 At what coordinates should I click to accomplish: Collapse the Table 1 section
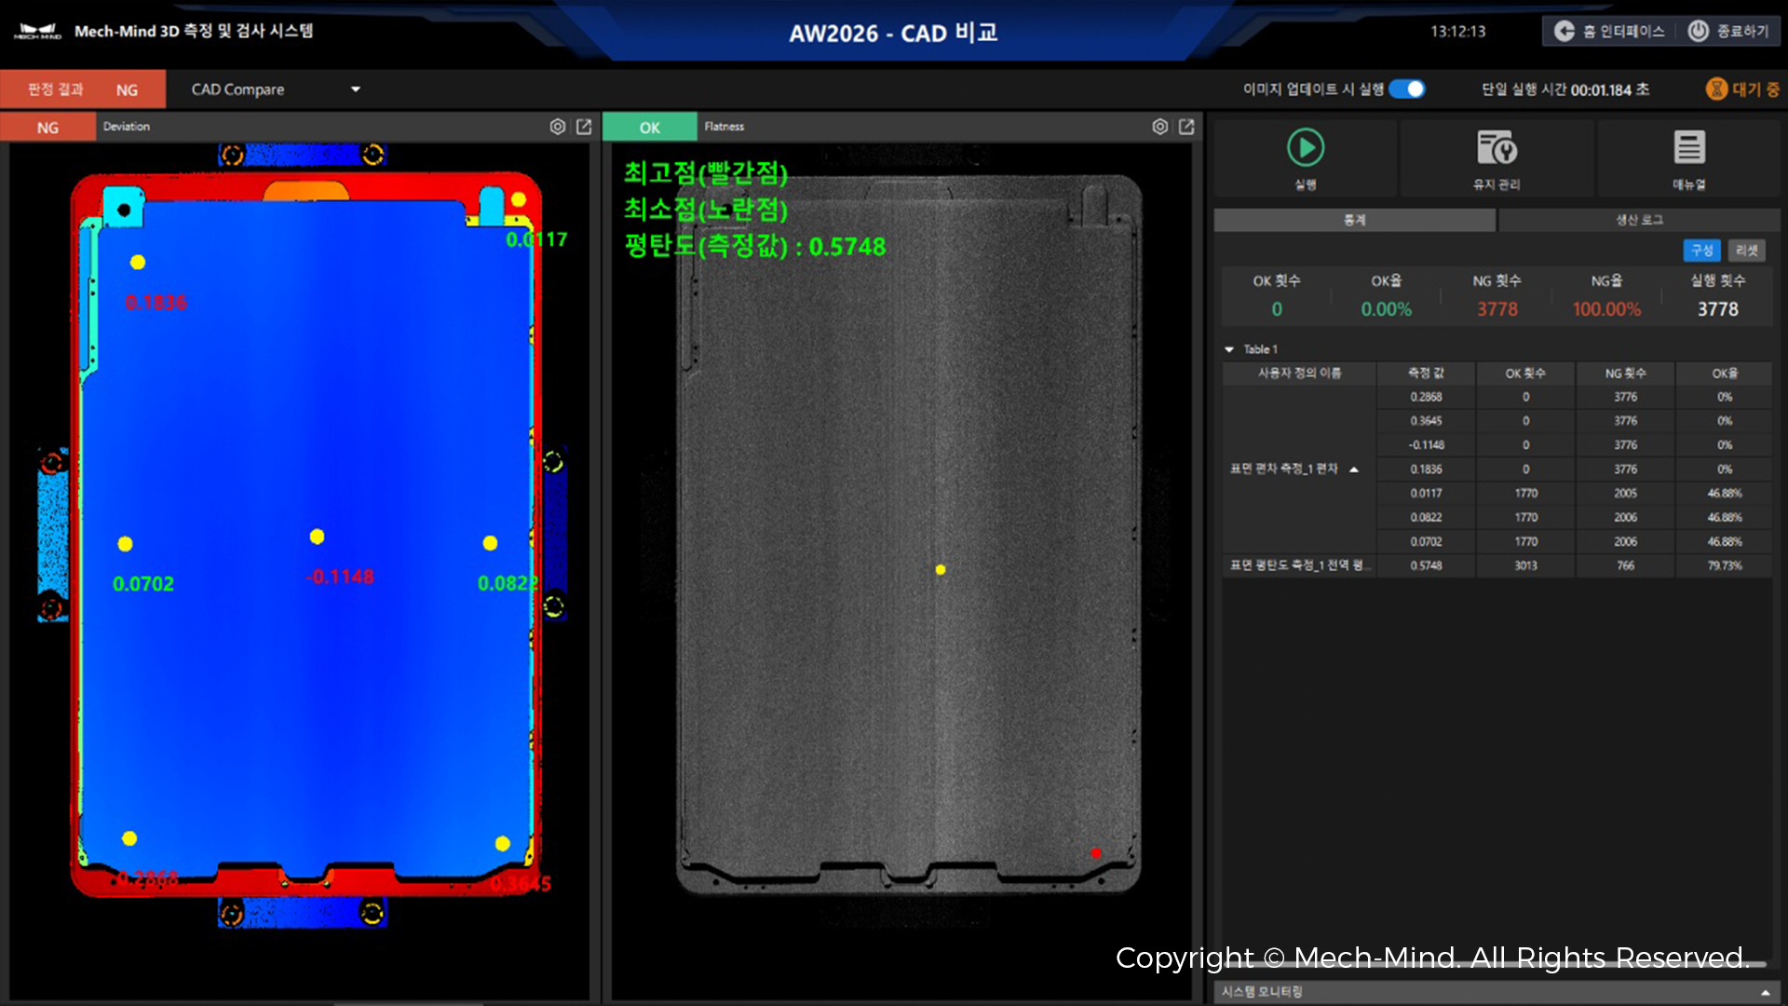click(x=1229, y=349)
